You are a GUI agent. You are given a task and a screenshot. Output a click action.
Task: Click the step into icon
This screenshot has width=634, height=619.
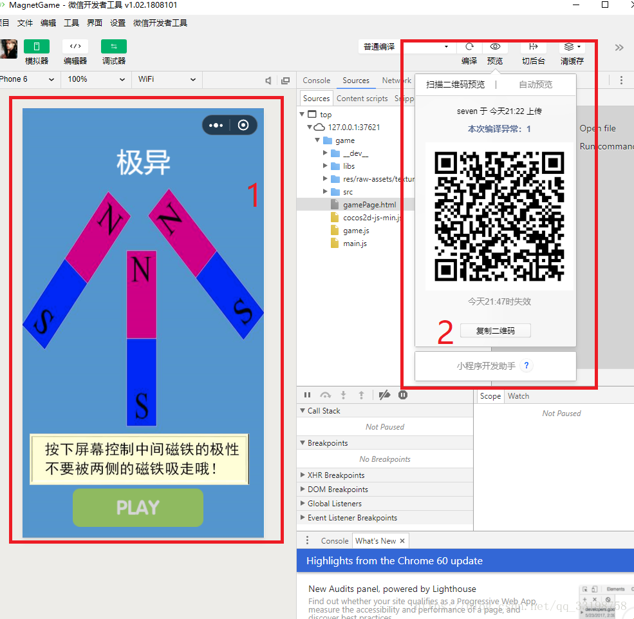(343, 395)
